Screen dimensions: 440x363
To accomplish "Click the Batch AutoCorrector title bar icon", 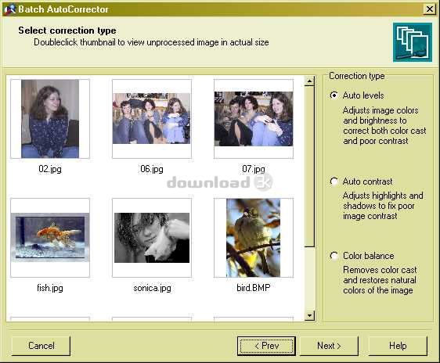I will click(x=10, y=9).
